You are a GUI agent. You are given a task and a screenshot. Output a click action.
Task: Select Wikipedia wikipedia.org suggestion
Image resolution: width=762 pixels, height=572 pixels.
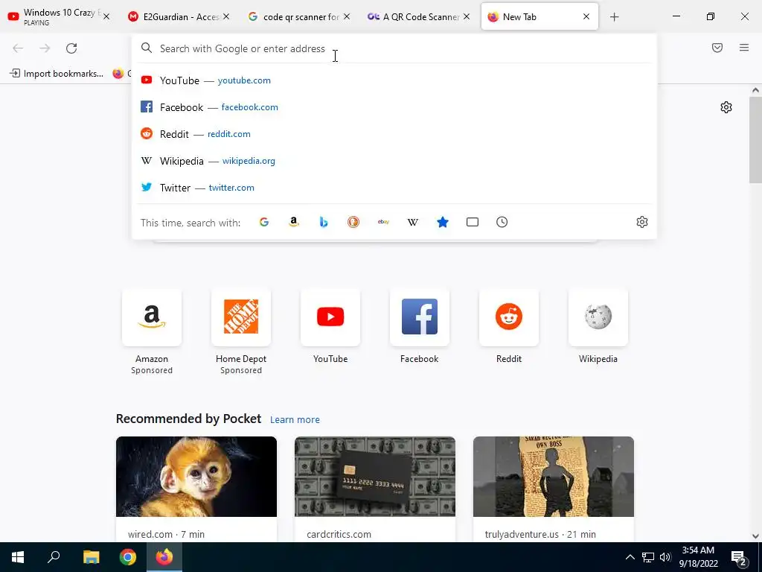pyautogui.click(x=394, y=161)
